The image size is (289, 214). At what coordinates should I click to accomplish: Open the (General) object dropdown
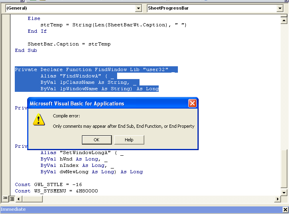[x=138, y=8]
